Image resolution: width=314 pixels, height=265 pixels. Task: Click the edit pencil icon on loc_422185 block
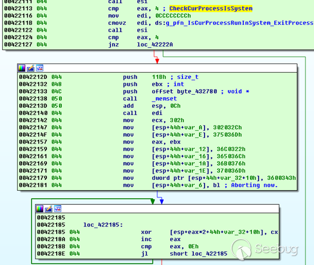[x=49, y=209]
